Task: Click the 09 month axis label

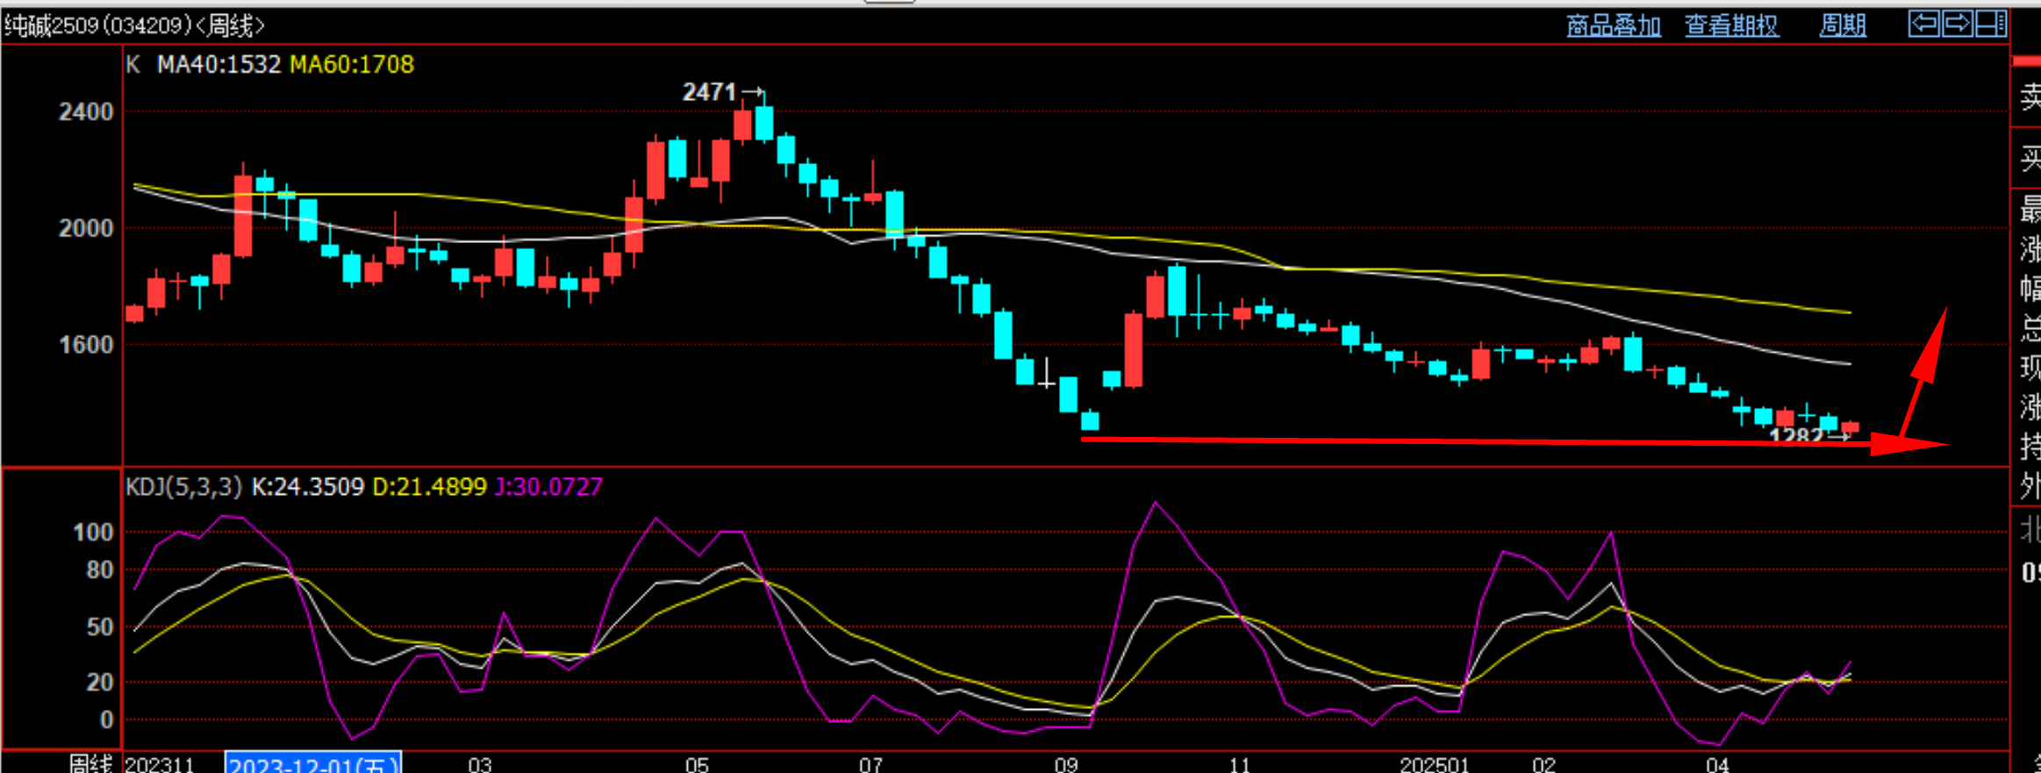Action: 1066,765
